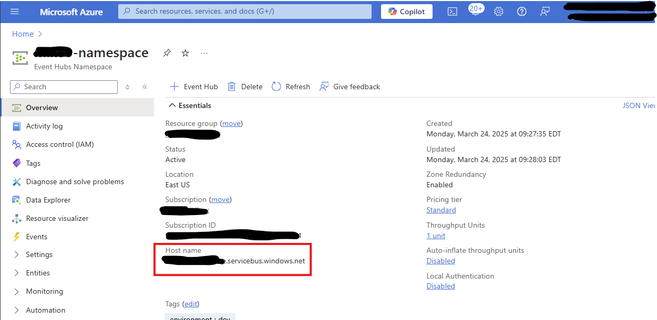
Task: Open JSON View link
Action: pos(639,105)
